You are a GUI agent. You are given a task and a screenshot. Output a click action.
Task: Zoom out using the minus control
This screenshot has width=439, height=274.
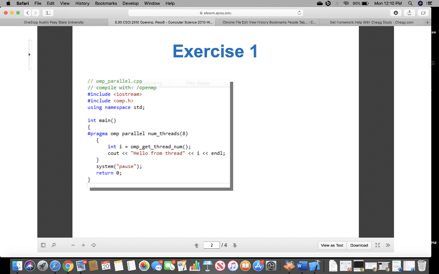coord(72,245)
